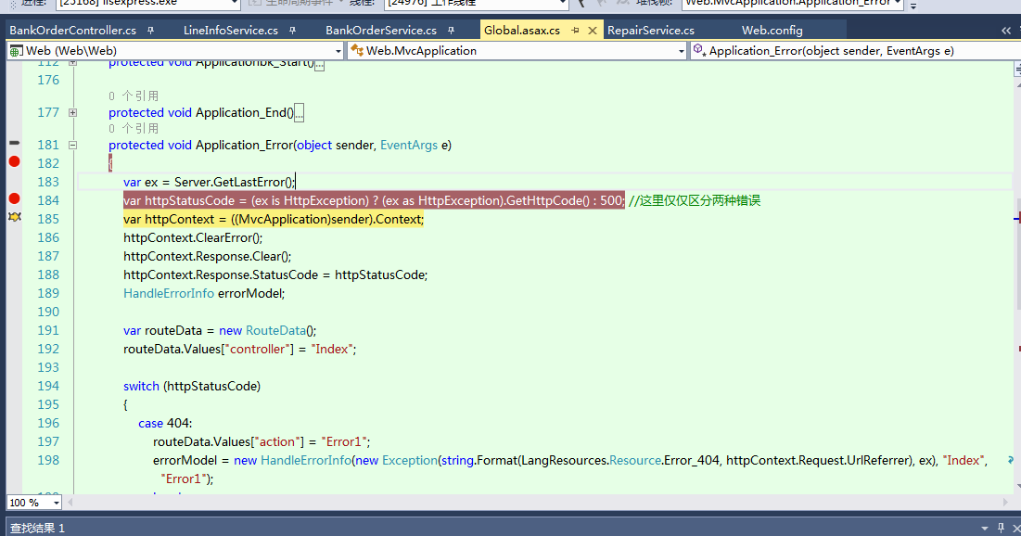Viewport: 1021px width, 536px height.
Task: Click the 0 references link above Application_Error
Action: click(x=134, y=128)
